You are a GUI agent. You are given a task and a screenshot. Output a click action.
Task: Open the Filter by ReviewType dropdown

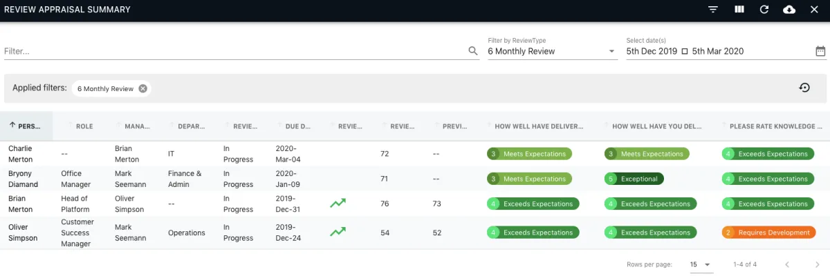pos(552,51)
